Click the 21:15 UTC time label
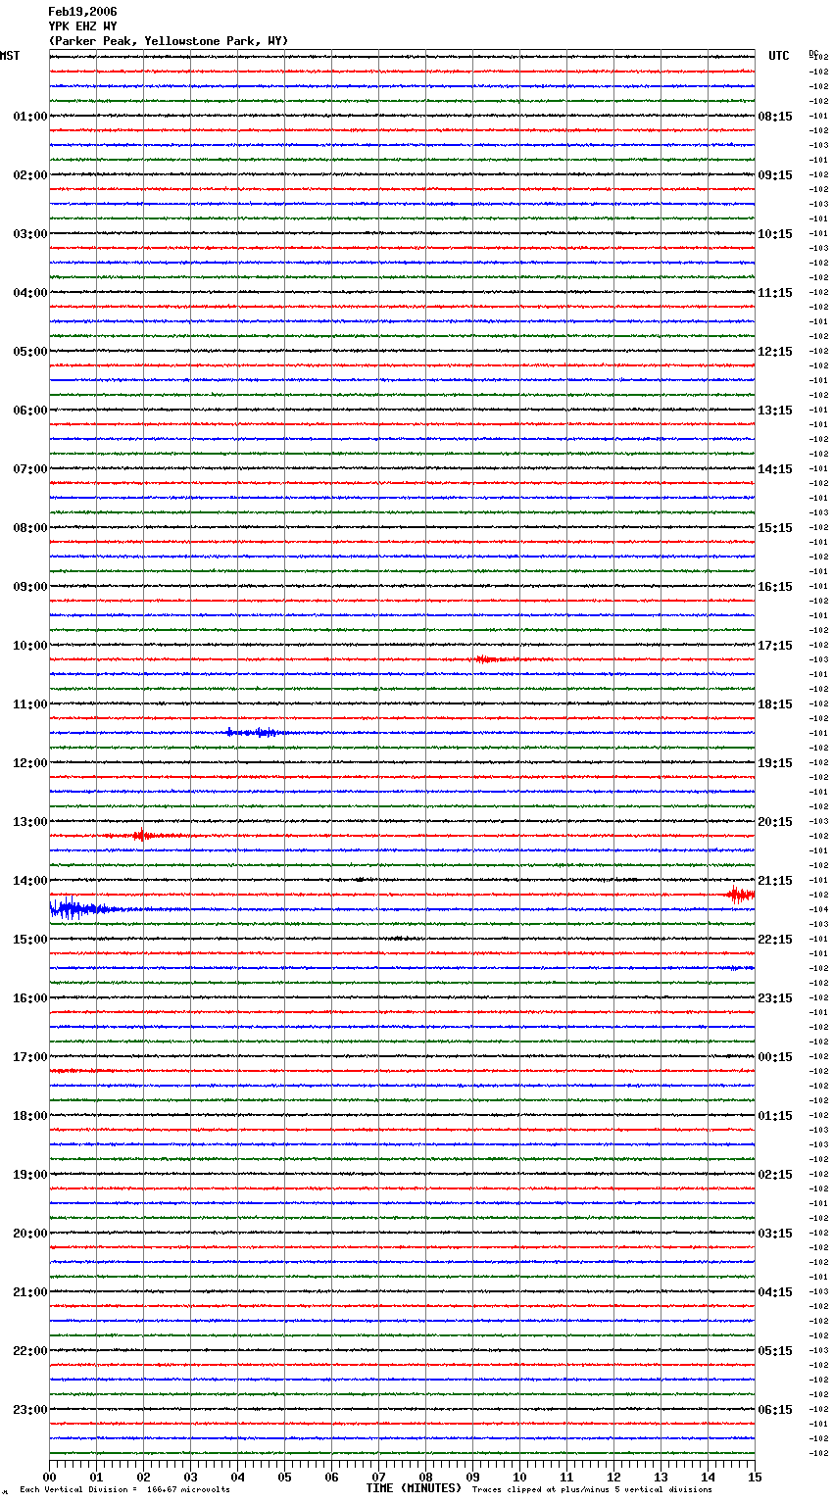 point(775,881)
